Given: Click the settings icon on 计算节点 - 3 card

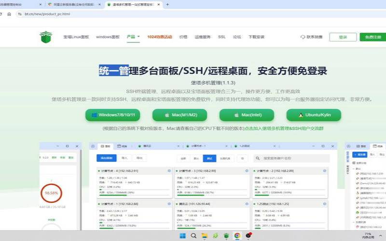Looking at the screenshot, I should click(247, 171).
